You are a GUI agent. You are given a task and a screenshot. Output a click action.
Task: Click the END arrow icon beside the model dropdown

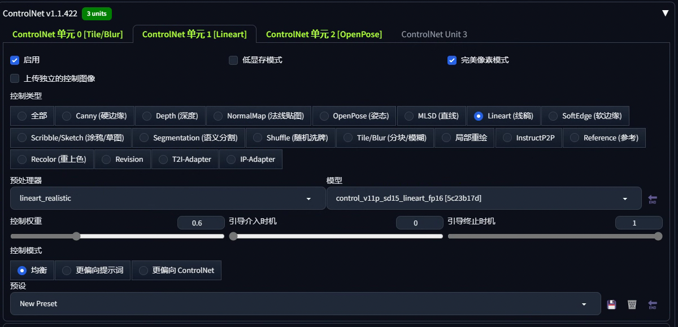tap(653, 199)
